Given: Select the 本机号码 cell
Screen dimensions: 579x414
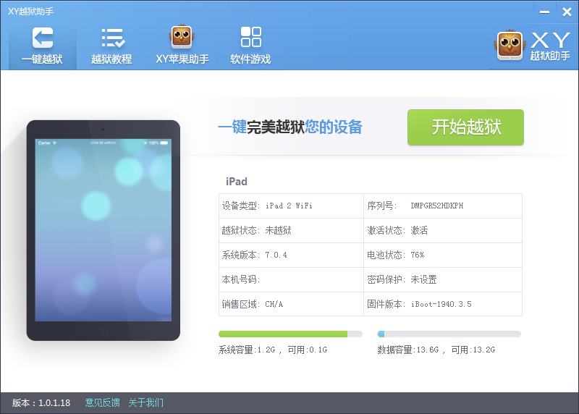Looking at the screenshot, I should pos(291,279).
